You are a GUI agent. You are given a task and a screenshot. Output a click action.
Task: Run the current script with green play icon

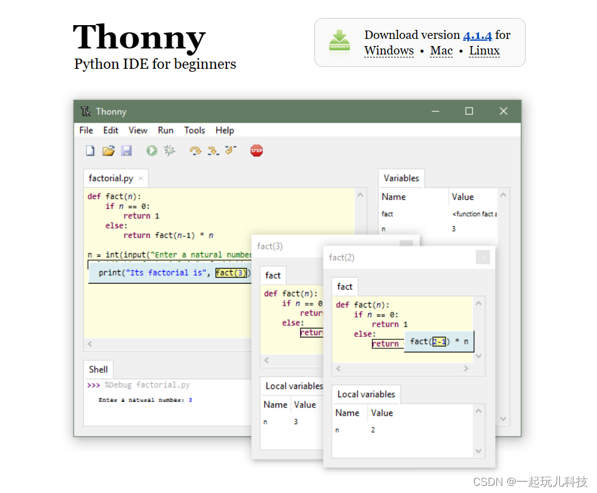(151, 151)
